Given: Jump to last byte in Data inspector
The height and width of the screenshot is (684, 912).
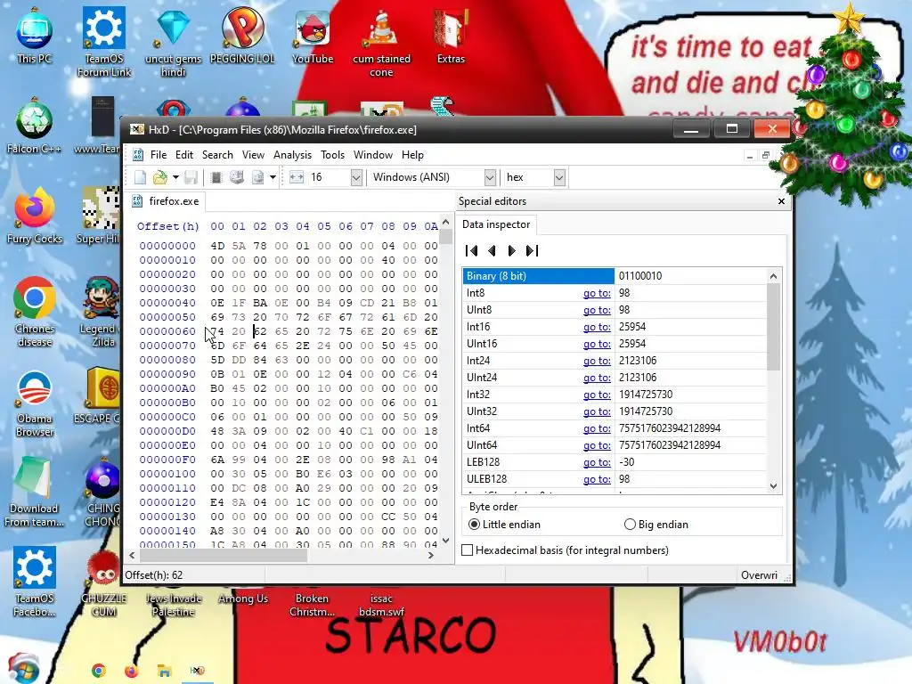Looking at the screenshot, I should click(533, 250).
